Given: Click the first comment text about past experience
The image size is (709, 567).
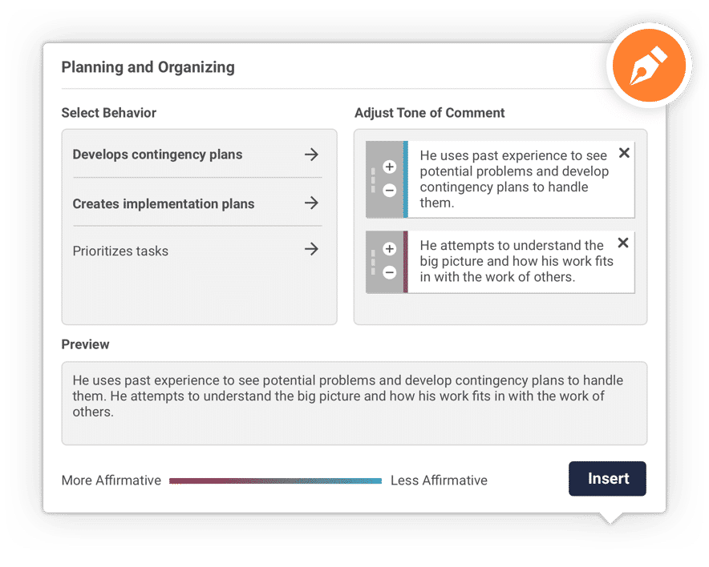Looking at the screenshot, I should pos(515,179).
